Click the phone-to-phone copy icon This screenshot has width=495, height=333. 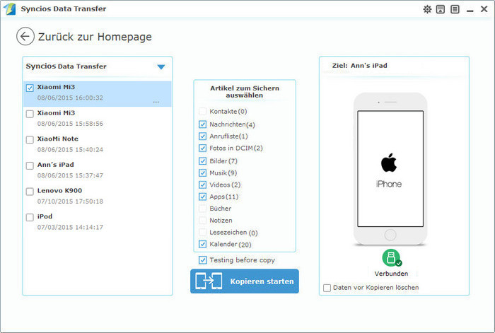[x=209, y=281]
